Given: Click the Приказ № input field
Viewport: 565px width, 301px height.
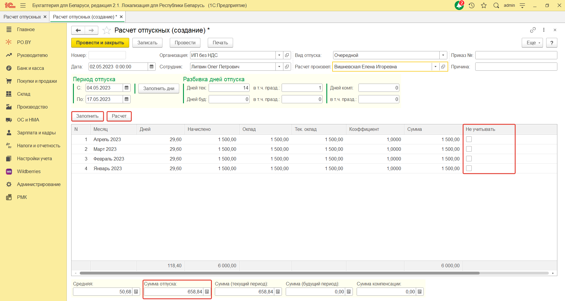Looking at the screenshot, I should (516, 55).
